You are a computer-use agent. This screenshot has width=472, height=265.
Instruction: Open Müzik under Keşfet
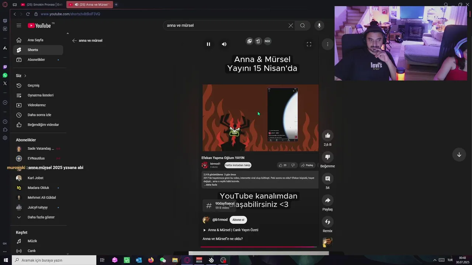click(38, 241)
